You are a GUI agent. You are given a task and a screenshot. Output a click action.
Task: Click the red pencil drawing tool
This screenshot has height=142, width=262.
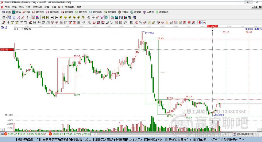(x=4, y=22)
